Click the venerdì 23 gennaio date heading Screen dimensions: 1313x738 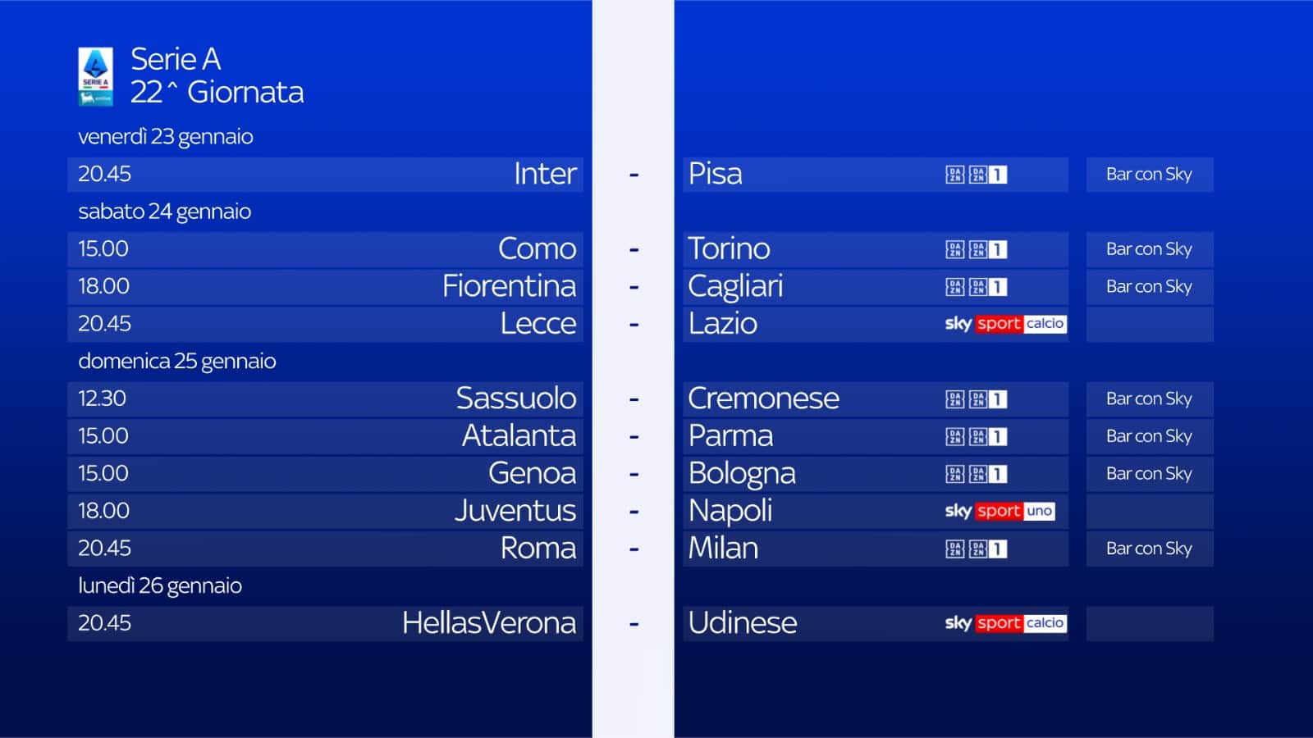tap(166, 136)
